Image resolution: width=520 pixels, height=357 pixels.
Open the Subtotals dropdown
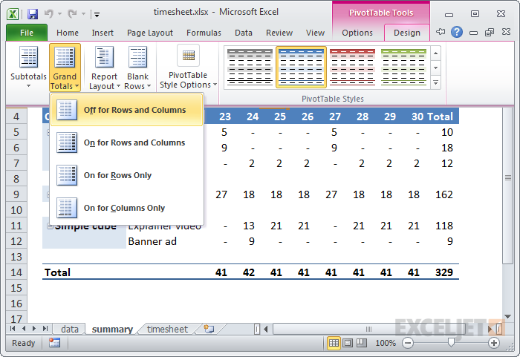coord(28,68)
